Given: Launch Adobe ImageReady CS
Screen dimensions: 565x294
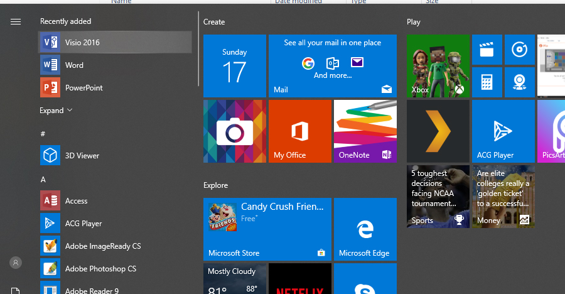Looking at the screenshot, I should click(x=115, y=246).
